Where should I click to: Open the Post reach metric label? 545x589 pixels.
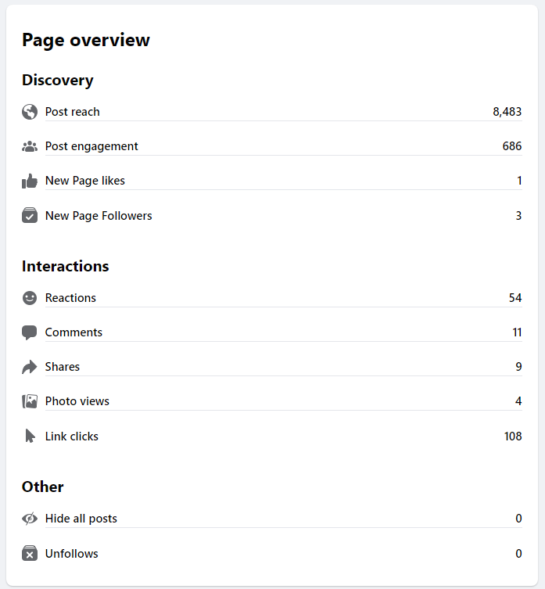(73, 112)
